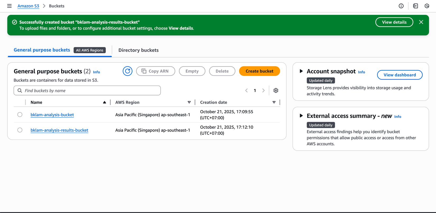The width and height of the screenshot is (436, 213).
Task: Click the green banner success check icon
Action: 15,22
